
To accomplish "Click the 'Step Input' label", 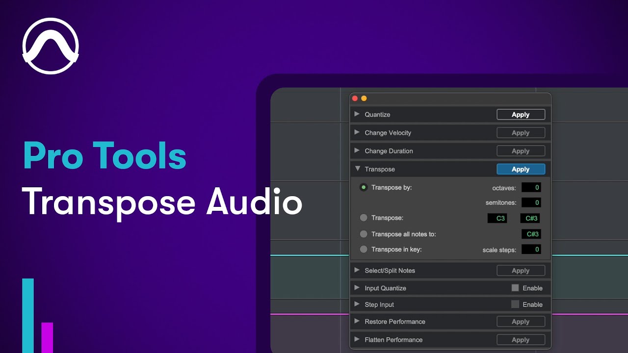I will pyautogui.click(x=379, y=304).
